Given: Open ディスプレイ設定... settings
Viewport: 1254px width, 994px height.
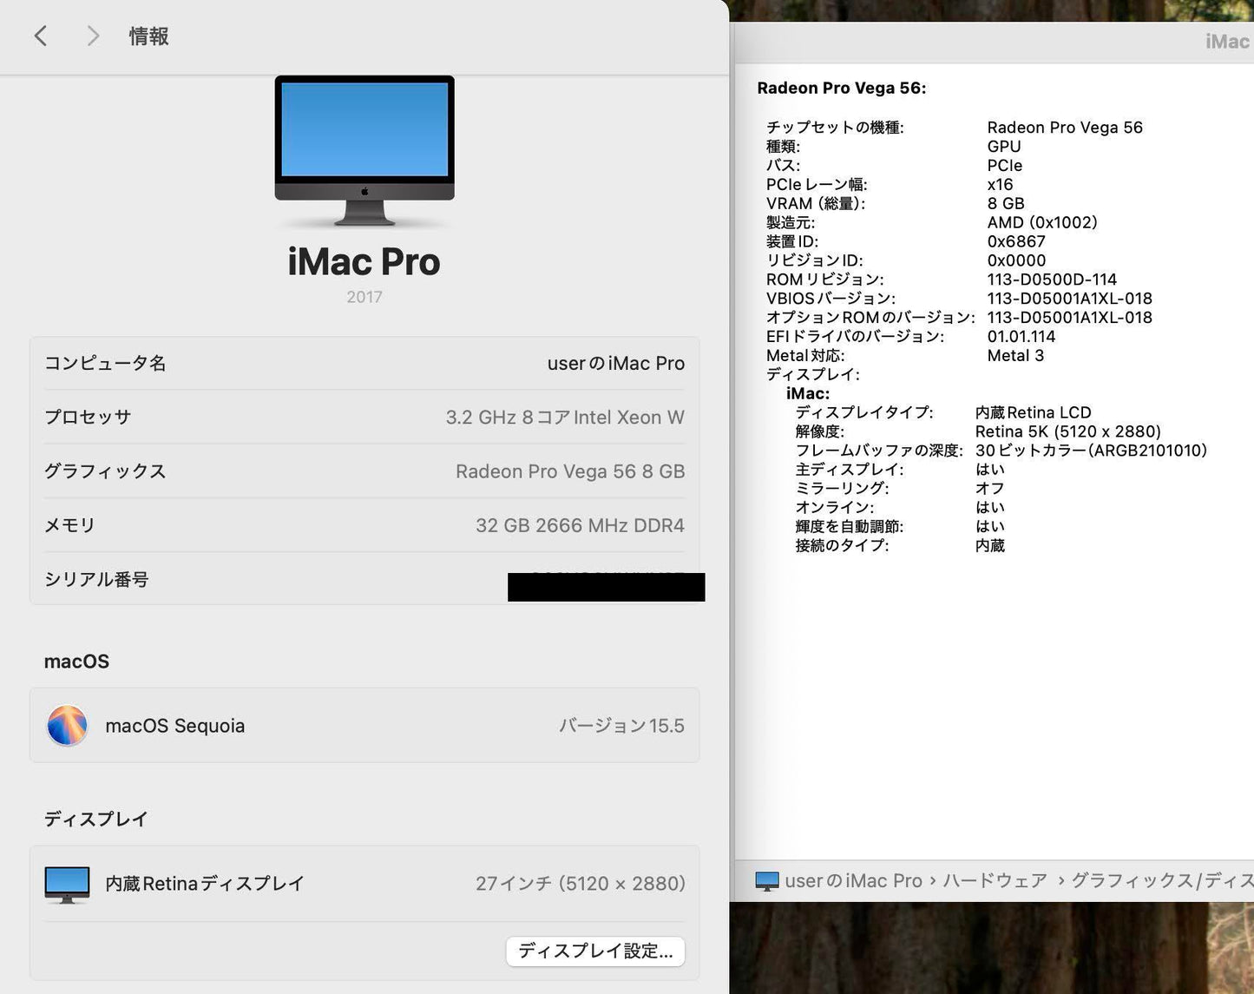Looking at the screenshot, I should (x=594, y=951).
